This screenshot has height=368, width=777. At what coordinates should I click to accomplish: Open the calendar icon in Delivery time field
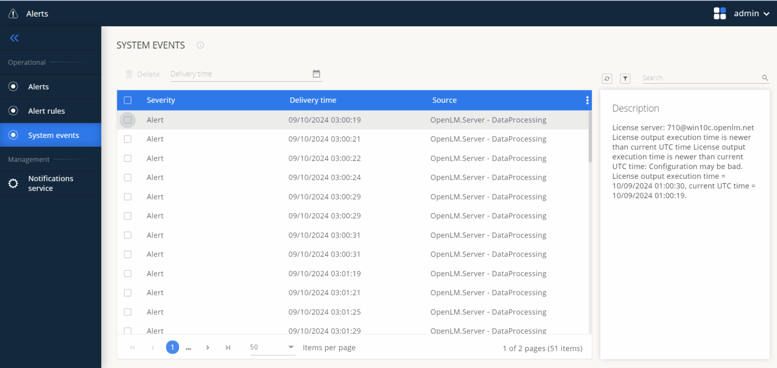316,73
